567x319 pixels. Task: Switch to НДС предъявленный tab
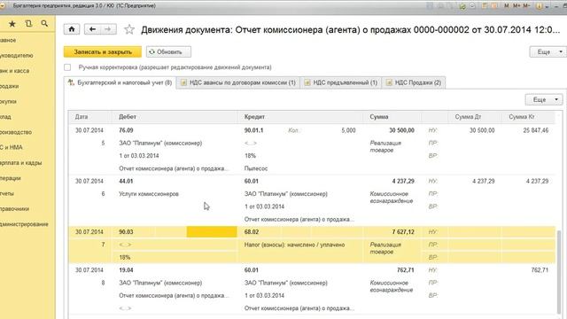coord(341,82)
